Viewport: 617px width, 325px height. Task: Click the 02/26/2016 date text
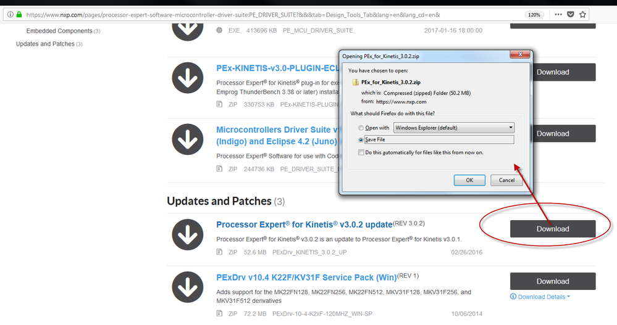[467, 252]
